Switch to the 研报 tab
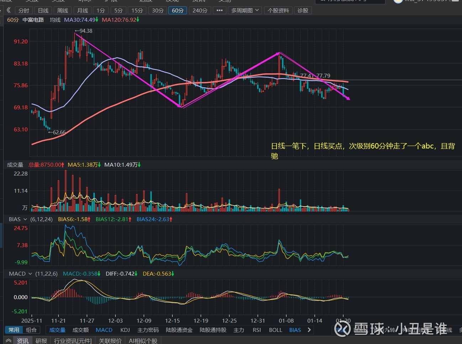Viewport: 462px width, 344px height. tap(41, 341)
